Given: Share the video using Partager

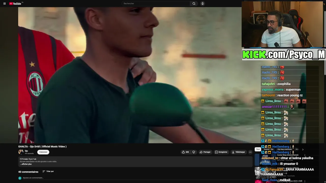Looking at the screenshot, I should (x=205, y=152).
